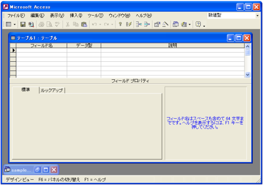Click the first データ型 cell

tap(84, 50)
